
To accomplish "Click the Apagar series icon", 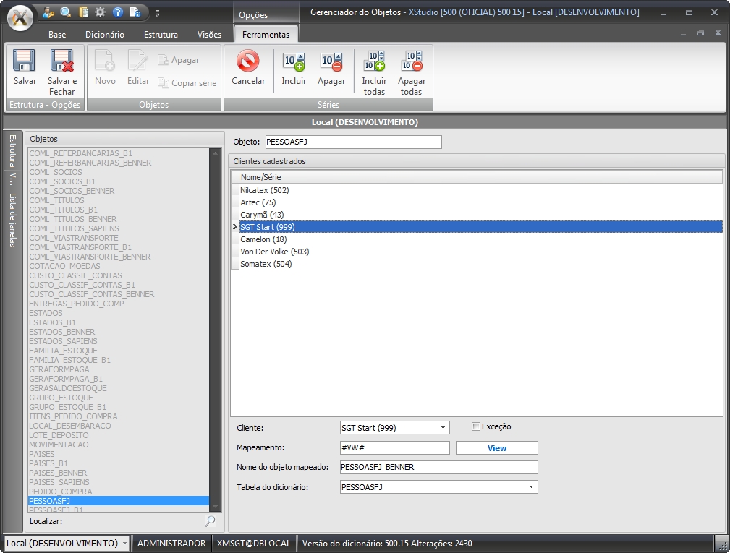I will pos(331,61).
